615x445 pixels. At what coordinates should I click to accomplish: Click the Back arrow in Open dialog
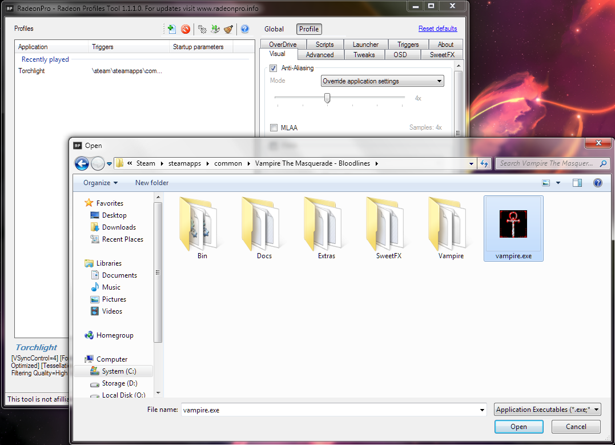point(82,163)
